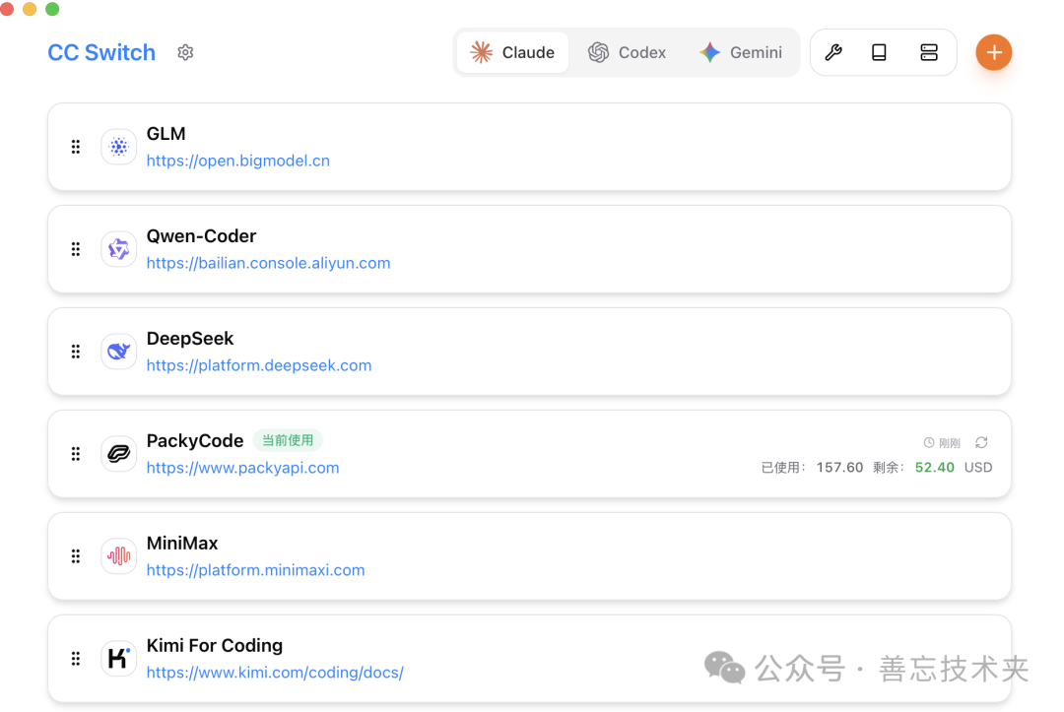Open the open.bigmodel.cn link
The height and width of the screenshot is (712, 1064).
[237, 160]
